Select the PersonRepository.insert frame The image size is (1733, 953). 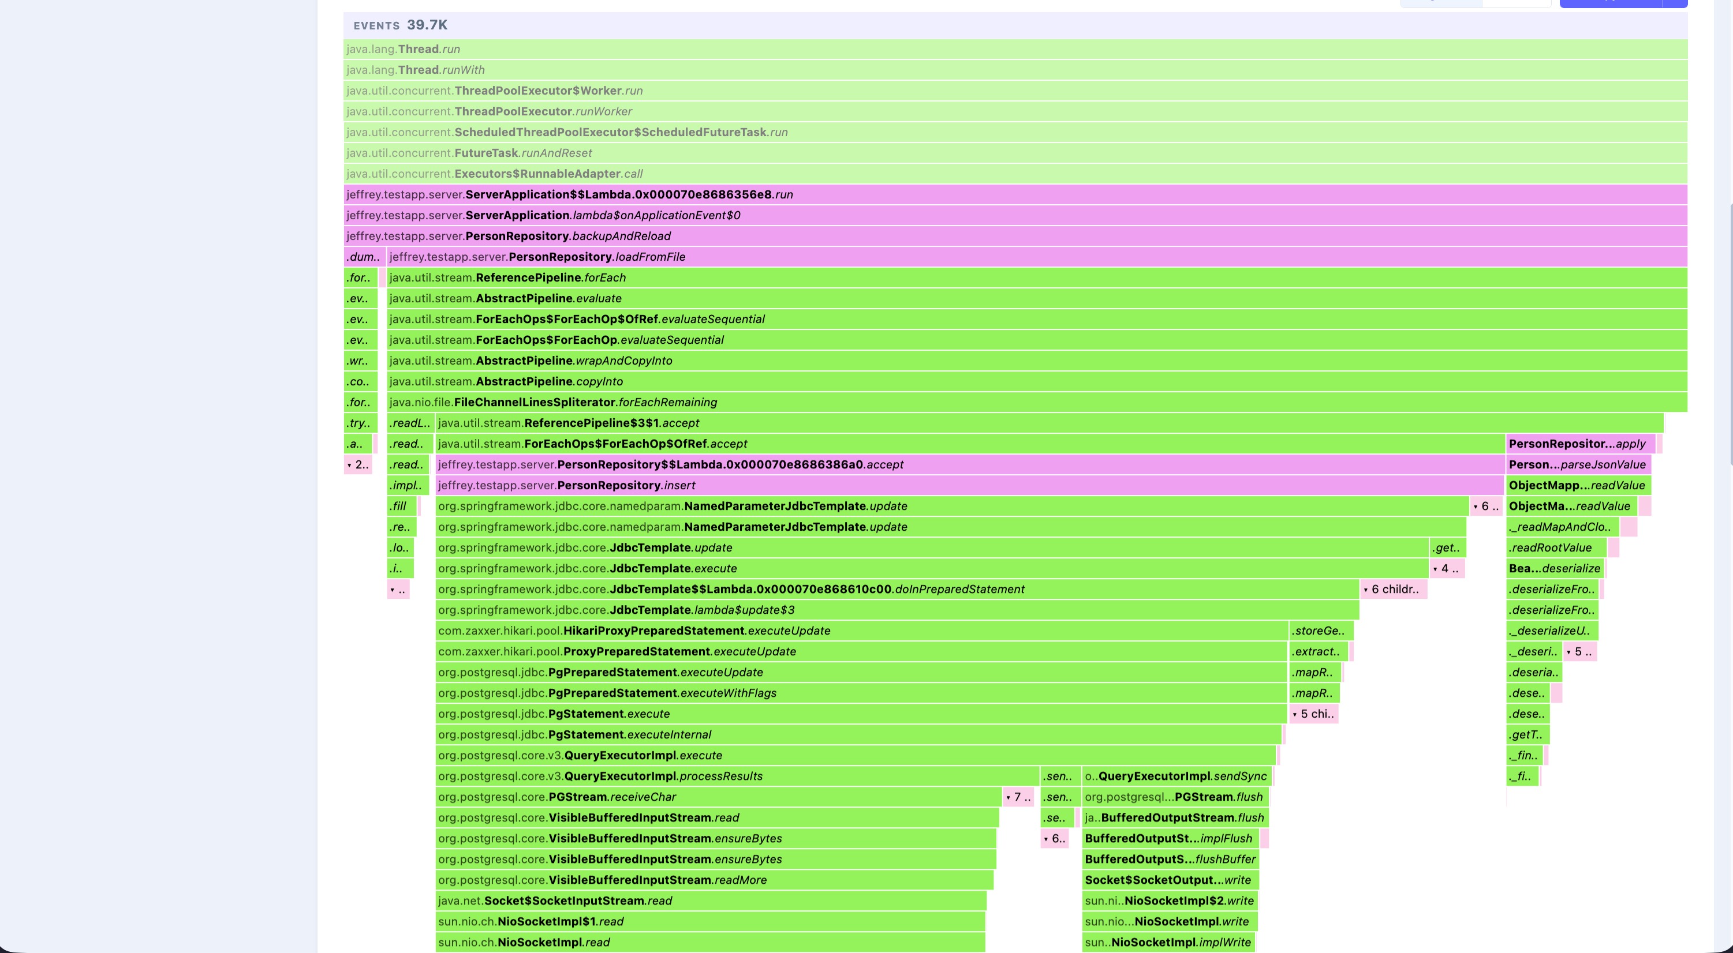point(969,485)
